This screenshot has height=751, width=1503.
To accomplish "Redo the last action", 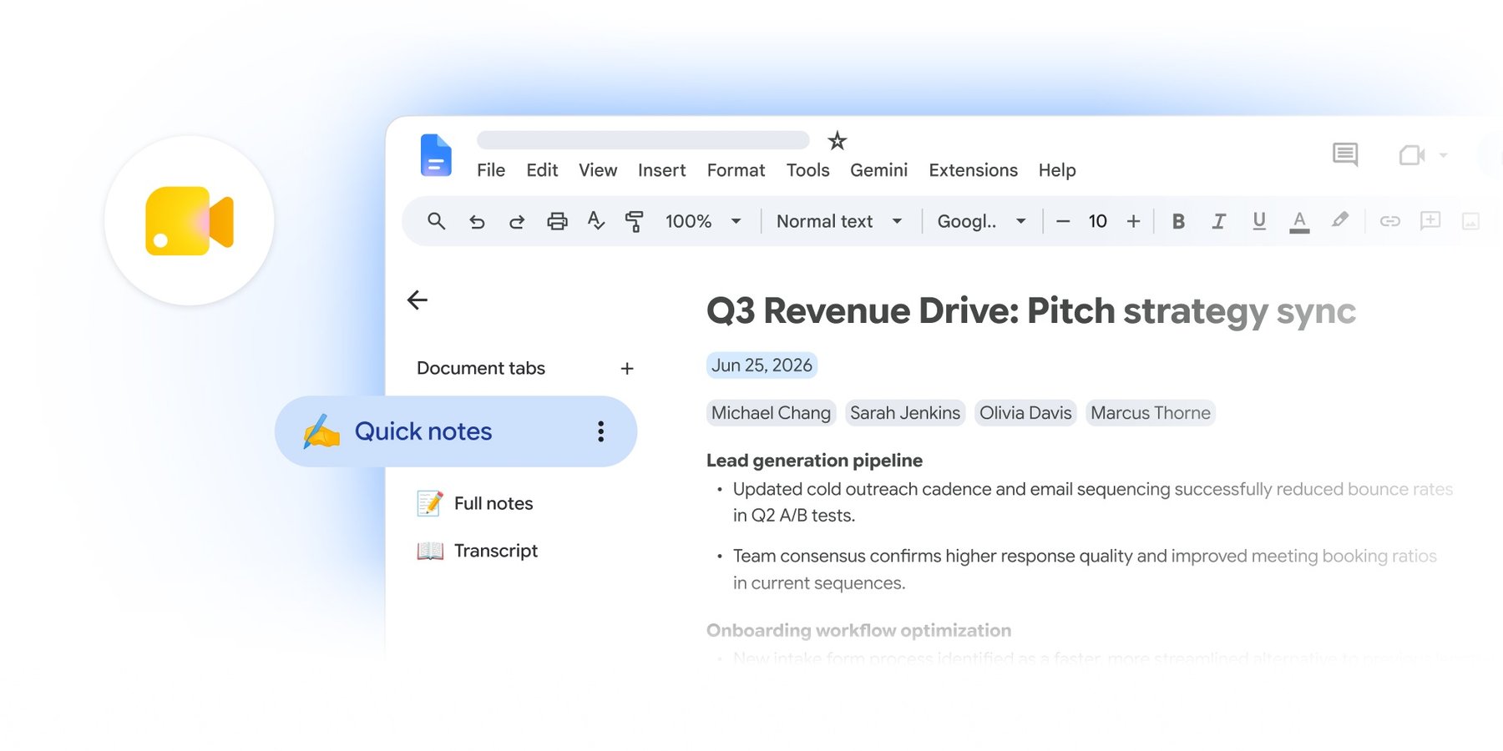I will click(517, 221).
